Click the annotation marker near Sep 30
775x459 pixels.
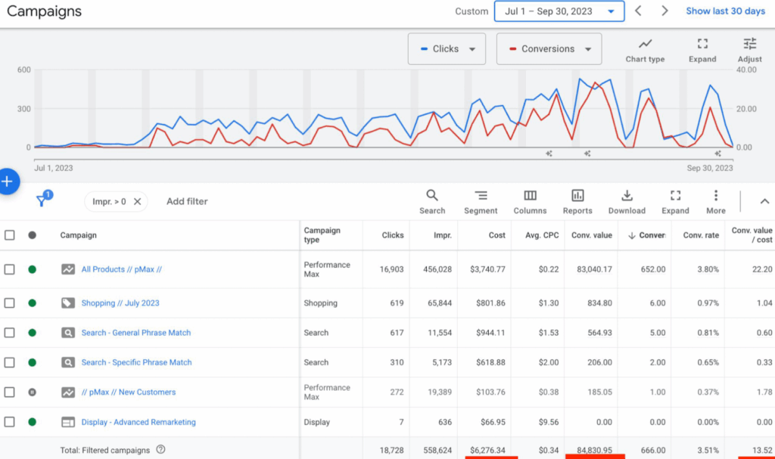(717, 154)
